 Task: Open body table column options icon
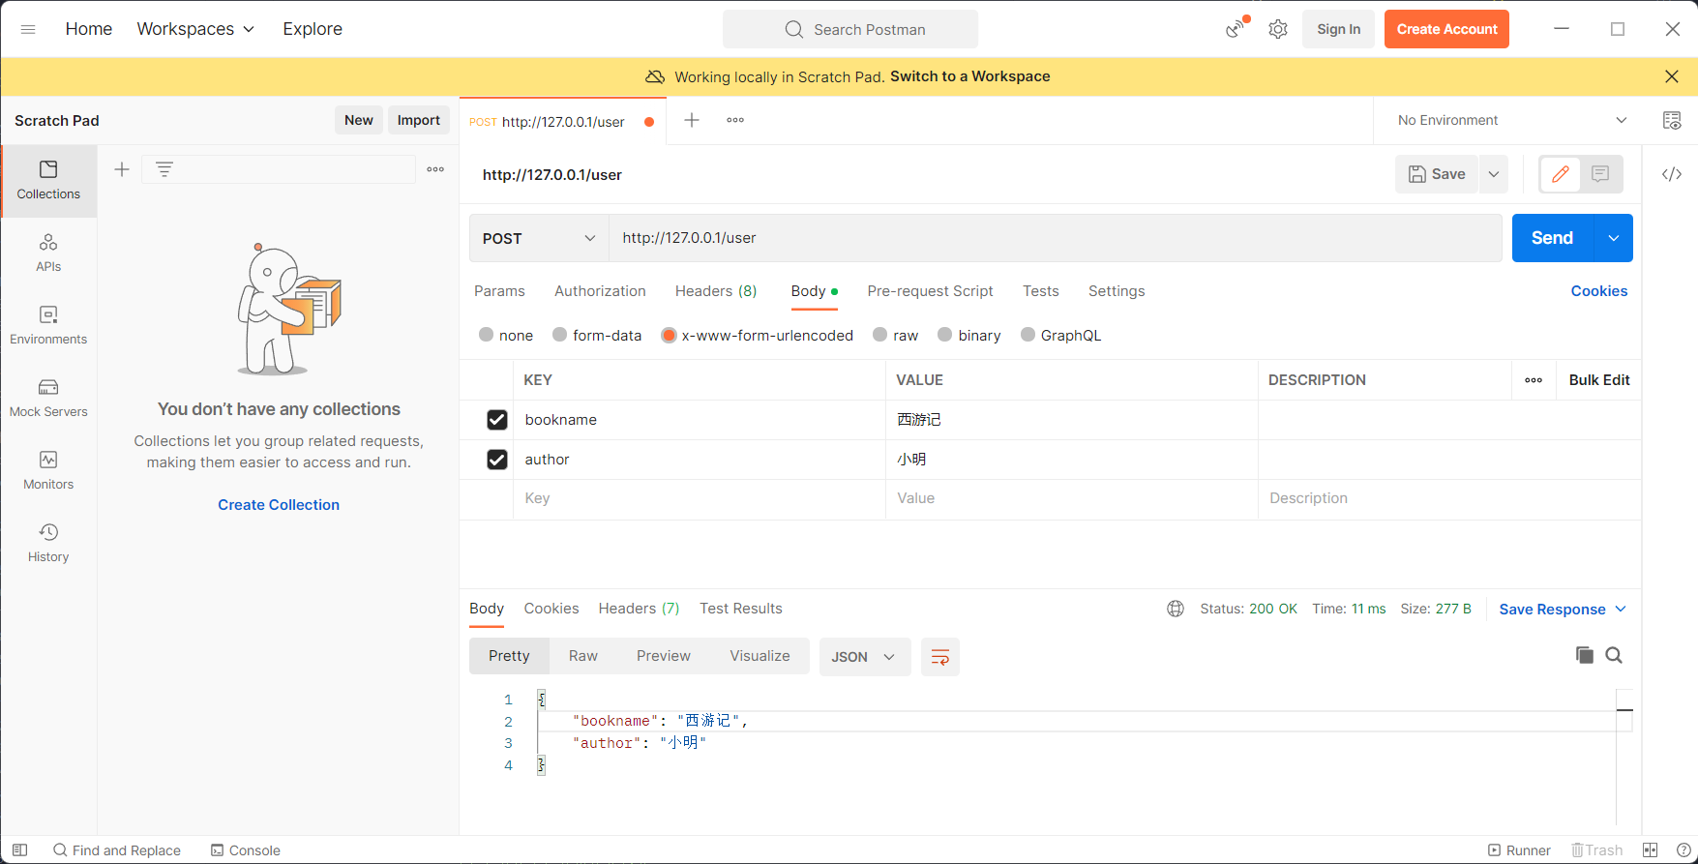click(x=1534, y=380)
